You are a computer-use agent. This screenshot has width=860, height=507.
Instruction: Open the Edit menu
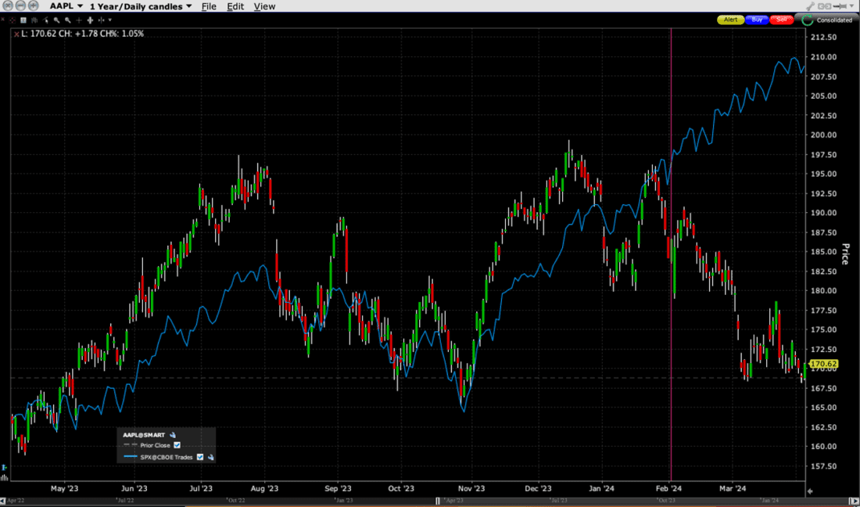235,5
